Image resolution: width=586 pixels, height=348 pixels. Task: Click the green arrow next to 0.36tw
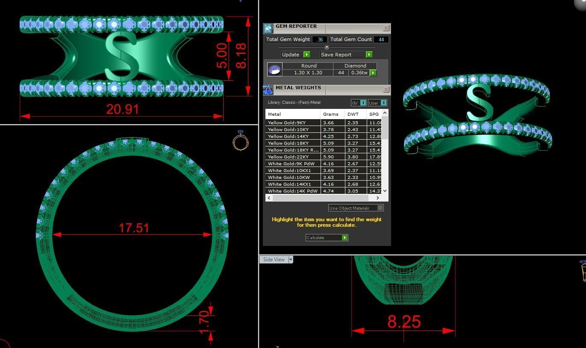click(373, 73)
